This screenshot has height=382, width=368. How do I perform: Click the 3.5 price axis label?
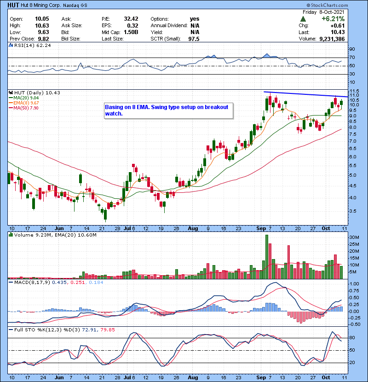click(353, 211)
